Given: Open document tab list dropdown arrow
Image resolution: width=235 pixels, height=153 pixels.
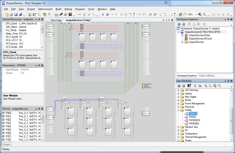Looking at the screenshot, I should 163,20.
